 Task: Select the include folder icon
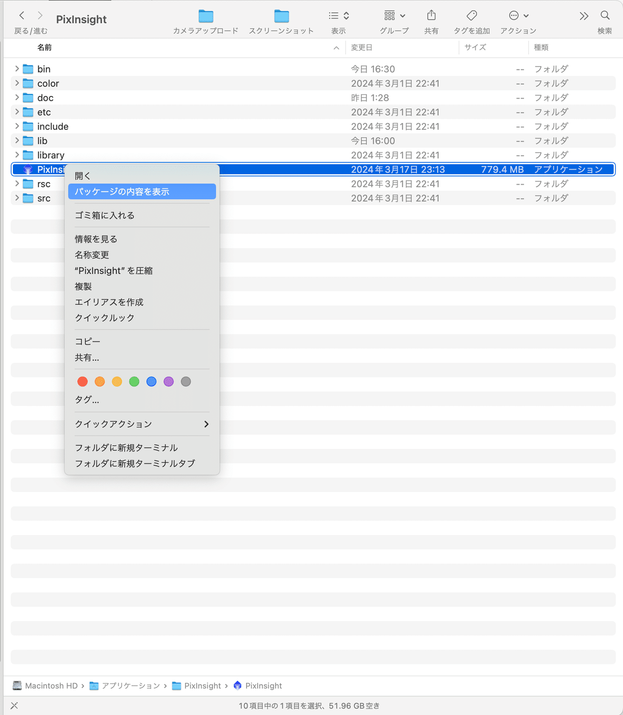(28, 127)
